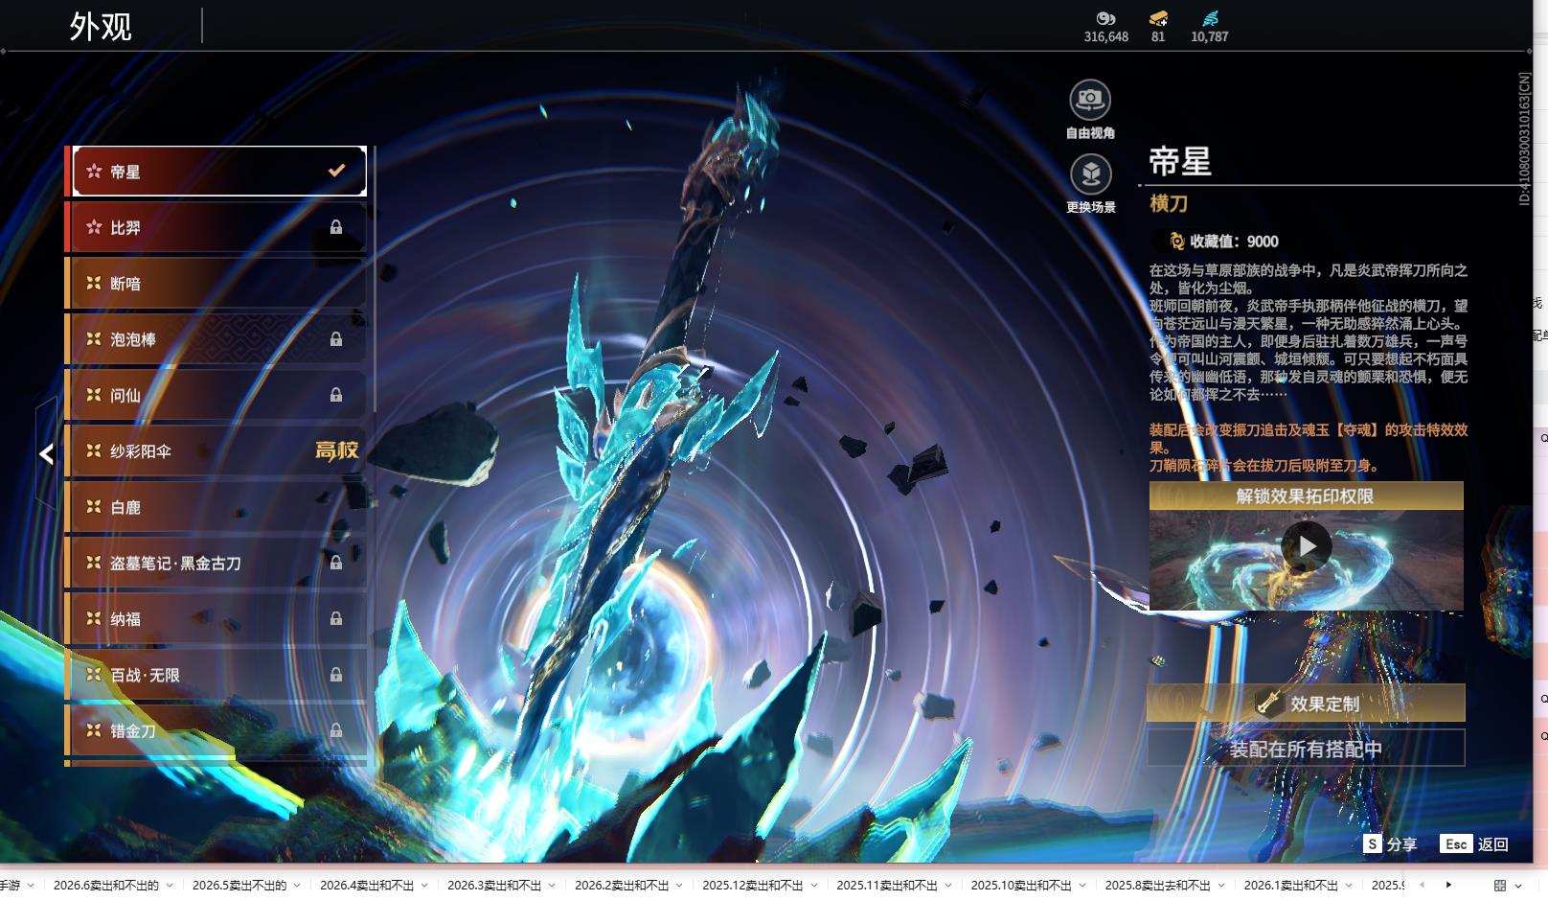Screen dimensions: 1548x900
Task: Click the 316,648 currency icon
Action: point(1105,18)
